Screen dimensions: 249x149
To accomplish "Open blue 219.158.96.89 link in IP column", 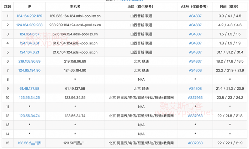I will pyautogui.click(x=30, y=62).
